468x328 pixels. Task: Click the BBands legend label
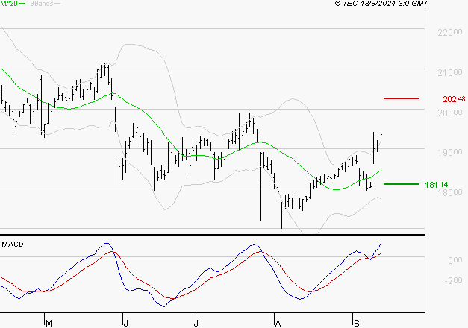coord(42,4)
